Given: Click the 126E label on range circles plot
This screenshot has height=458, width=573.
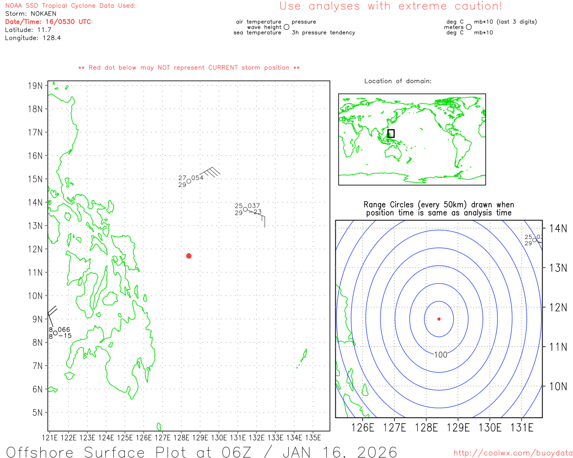Looking at the screenshot, I should point(363,428).
